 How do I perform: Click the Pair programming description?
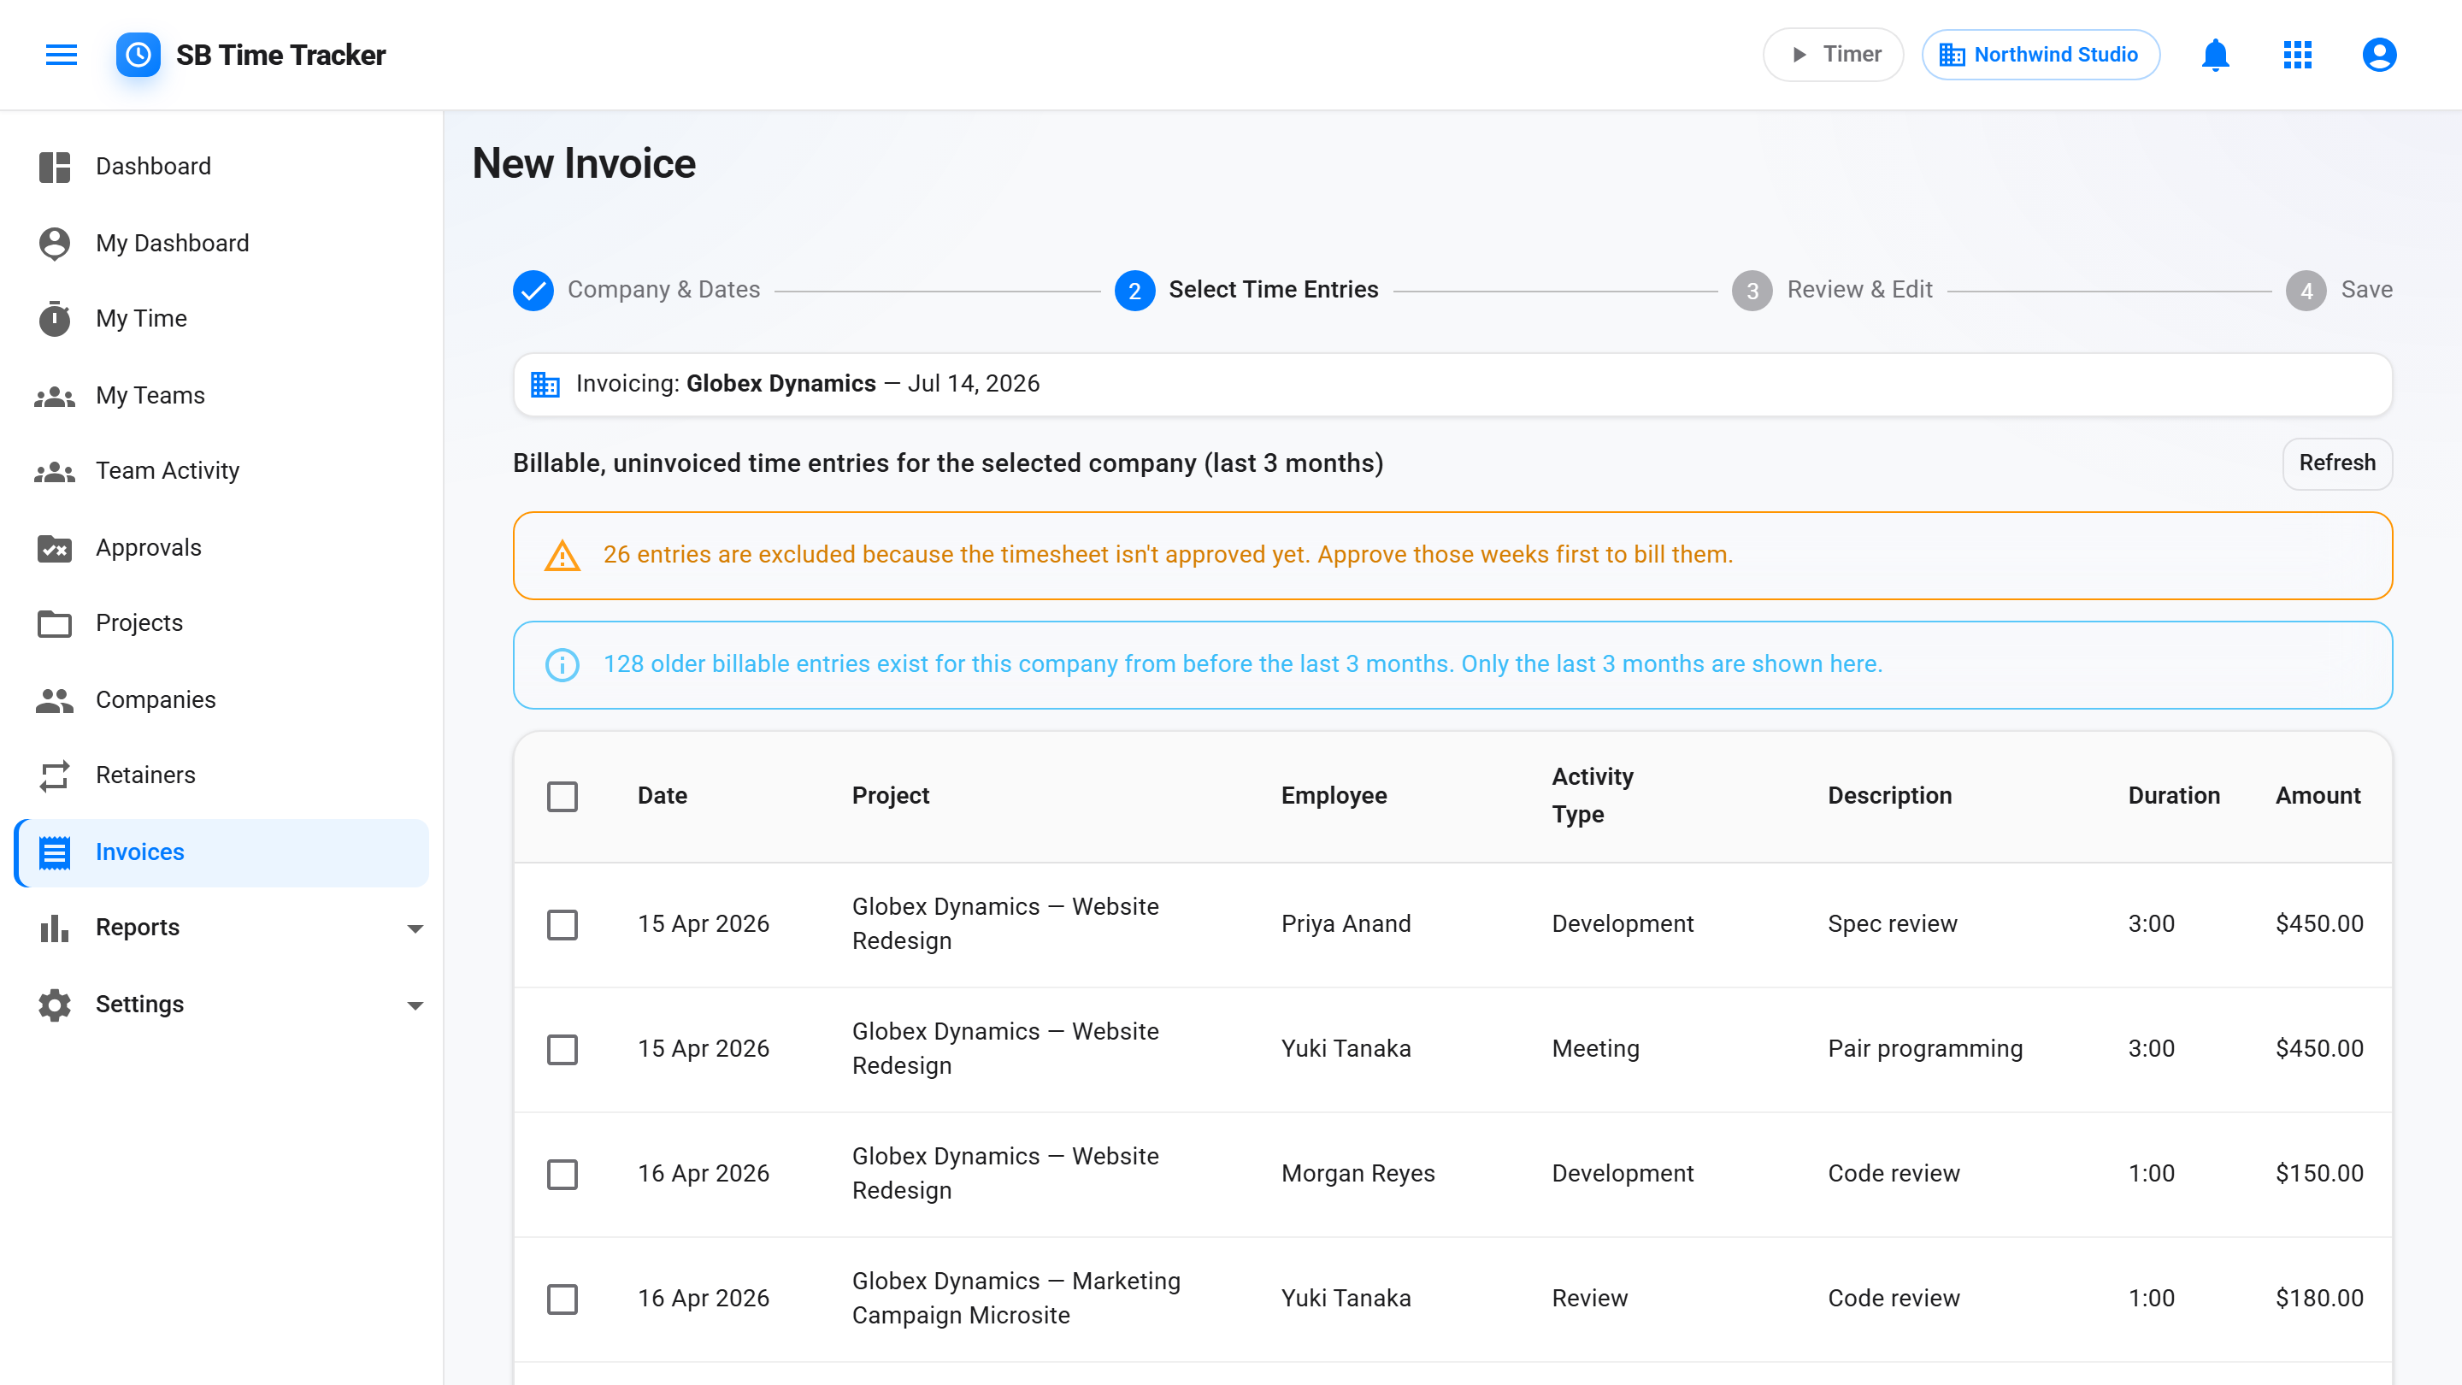[x=1925, y=1050]
